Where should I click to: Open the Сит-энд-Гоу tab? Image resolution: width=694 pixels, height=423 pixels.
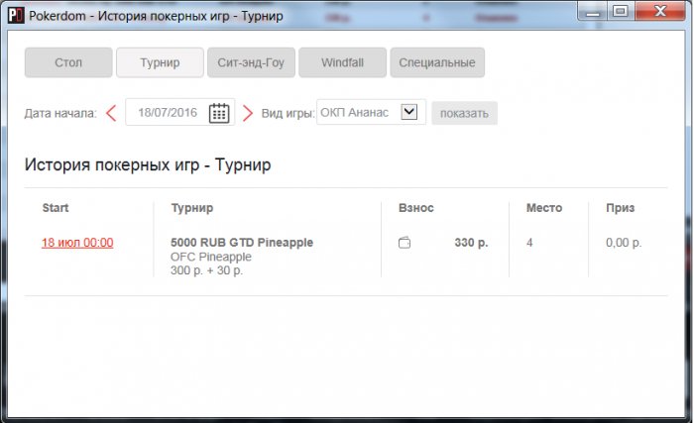[x=251, y=62]
